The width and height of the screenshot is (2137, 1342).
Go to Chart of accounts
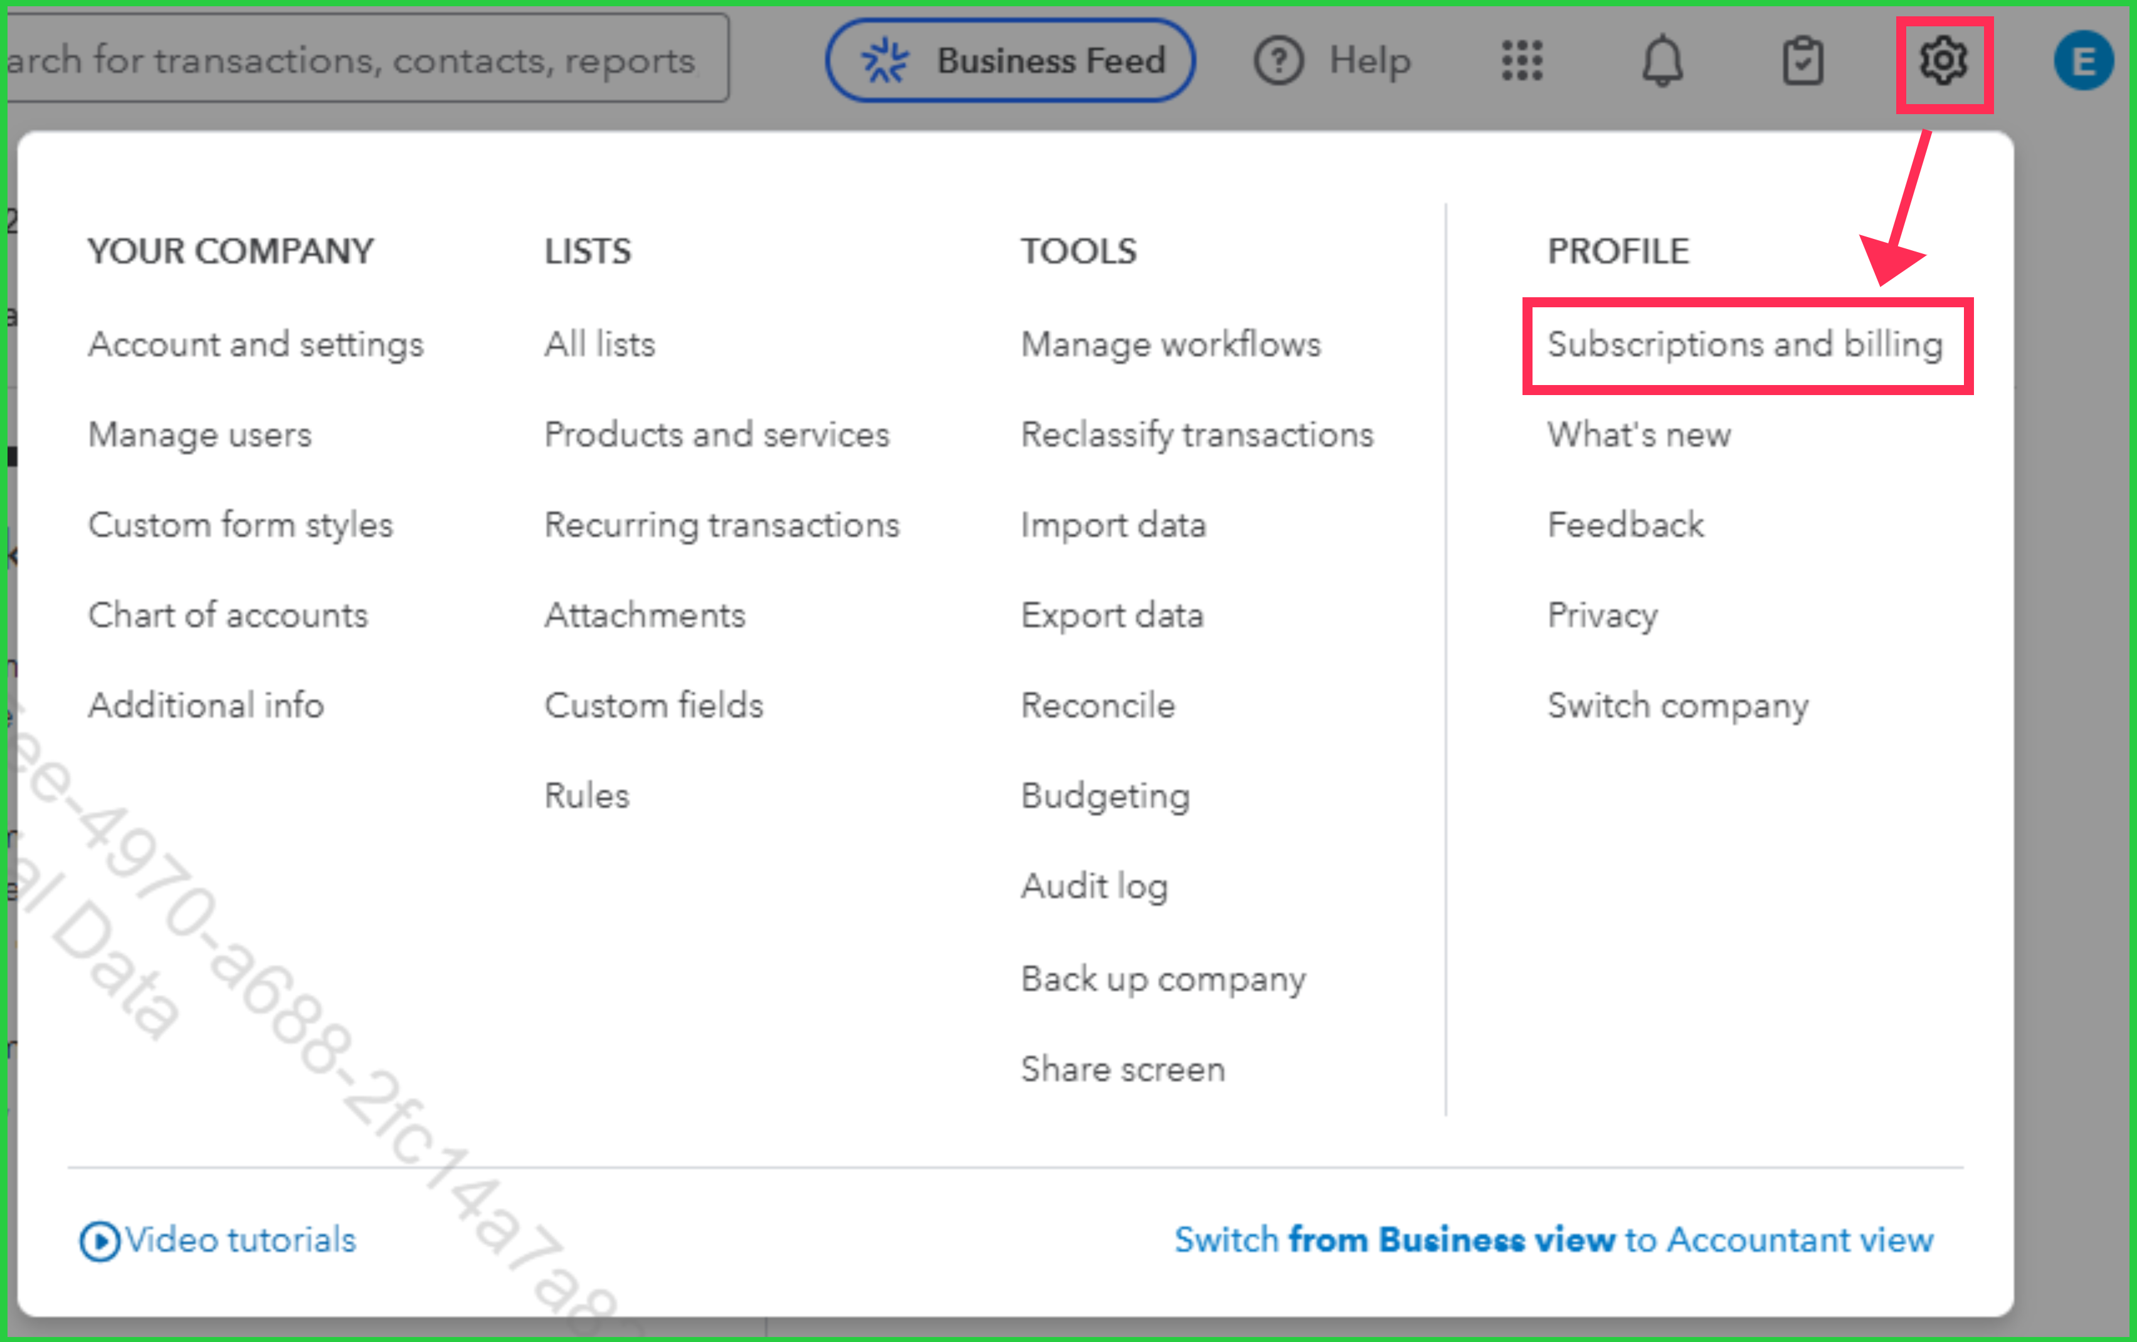point(228,615)
